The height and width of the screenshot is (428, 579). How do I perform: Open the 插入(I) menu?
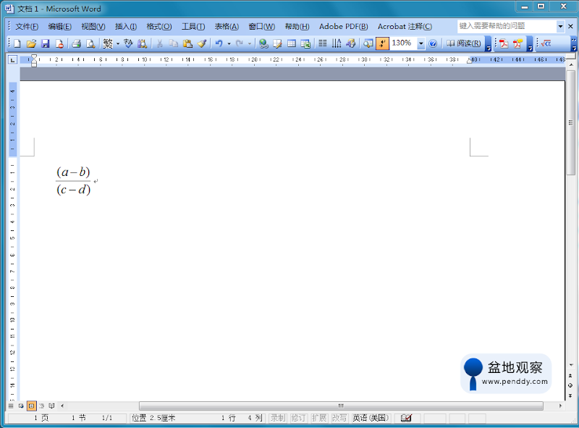[126, 27]
